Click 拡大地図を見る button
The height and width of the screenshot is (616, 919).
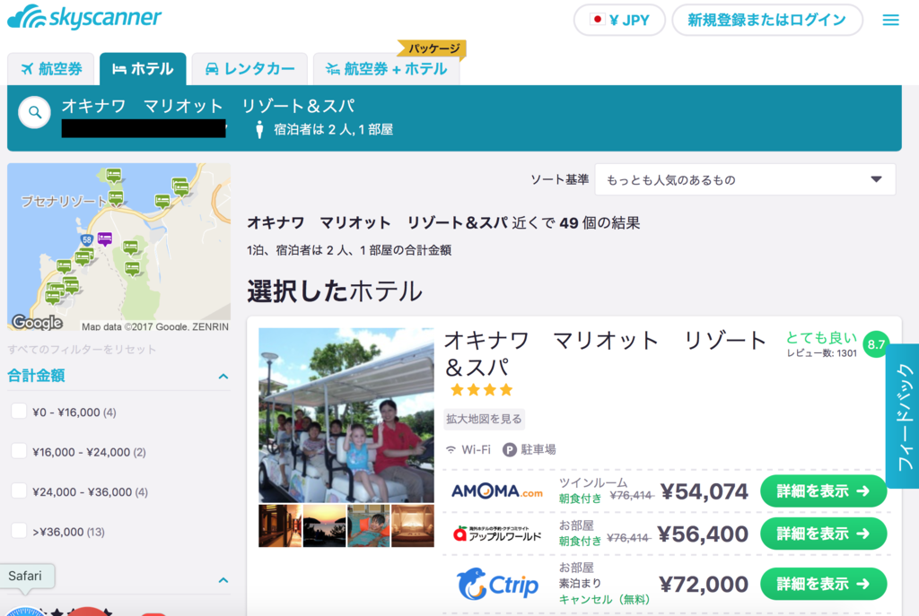pos(484,419)
